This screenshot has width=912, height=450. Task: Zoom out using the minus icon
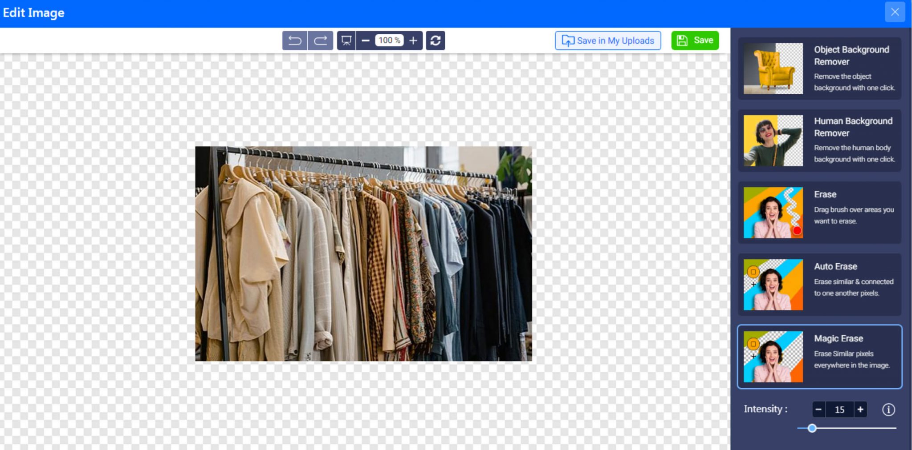[x=366, y=40]
